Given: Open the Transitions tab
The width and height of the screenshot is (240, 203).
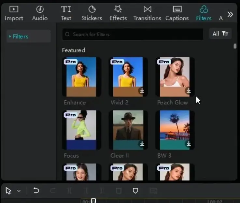Looking at the screenshot, I should click(x=147, y=13).
